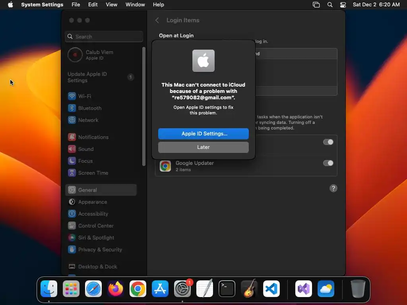Launch Terminal from the Dock
The width and height of the screenshot is (407, 305).
click(x=227, y=289)
